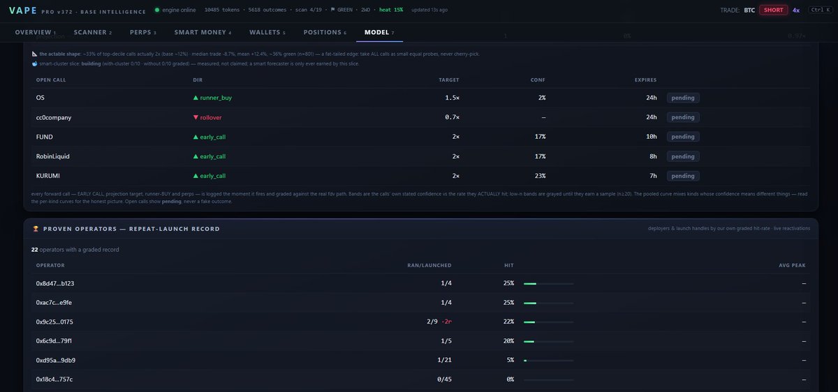
Task: Click the ruler icon beside actable shape
Action: click(35, 54)
